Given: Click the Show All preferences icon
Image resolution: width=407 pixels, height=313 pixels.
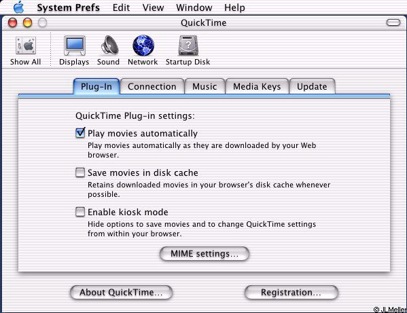Looking at the screenshot, I should point(26,45).
